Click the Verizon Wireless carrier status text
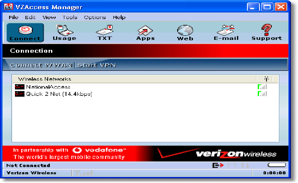The width and height of the screenshot is (298, 183). tap(32, 173)
